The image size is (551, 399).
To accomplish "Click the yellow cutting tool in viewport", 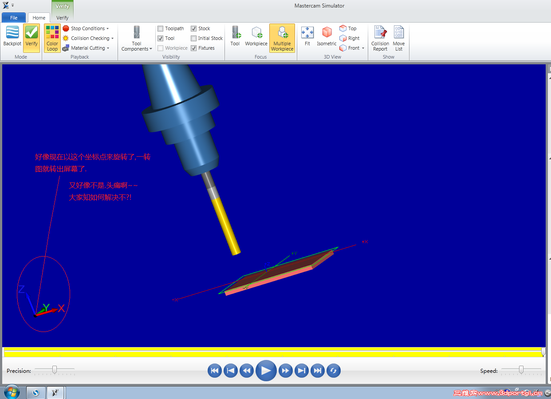I will tap(227, 226).
